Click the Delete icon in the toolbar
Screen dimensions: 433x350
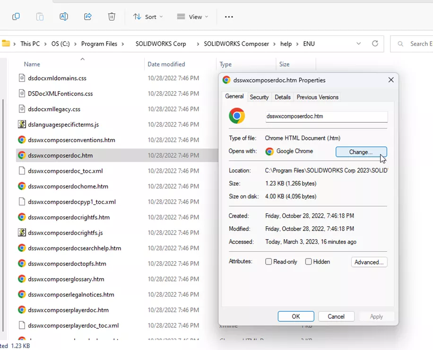click(112, 17)
